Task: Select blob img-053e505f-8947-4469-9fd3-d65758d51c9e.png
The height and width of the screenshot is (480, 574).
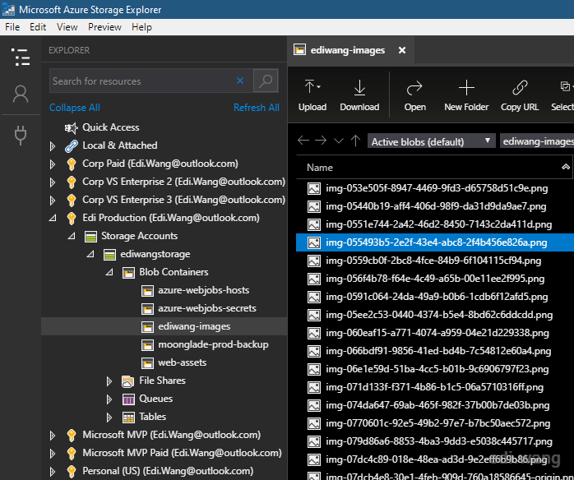Action: pyautogui.click(x=435, y=188)
